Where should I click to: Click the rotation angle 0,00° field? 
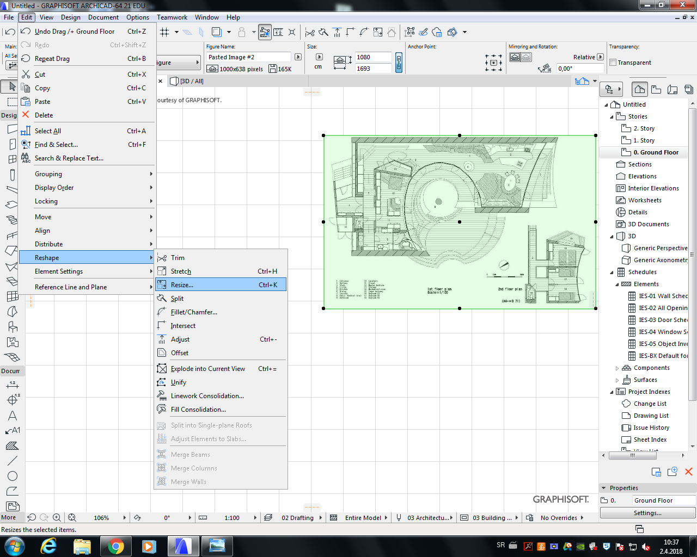click(580, 69)
